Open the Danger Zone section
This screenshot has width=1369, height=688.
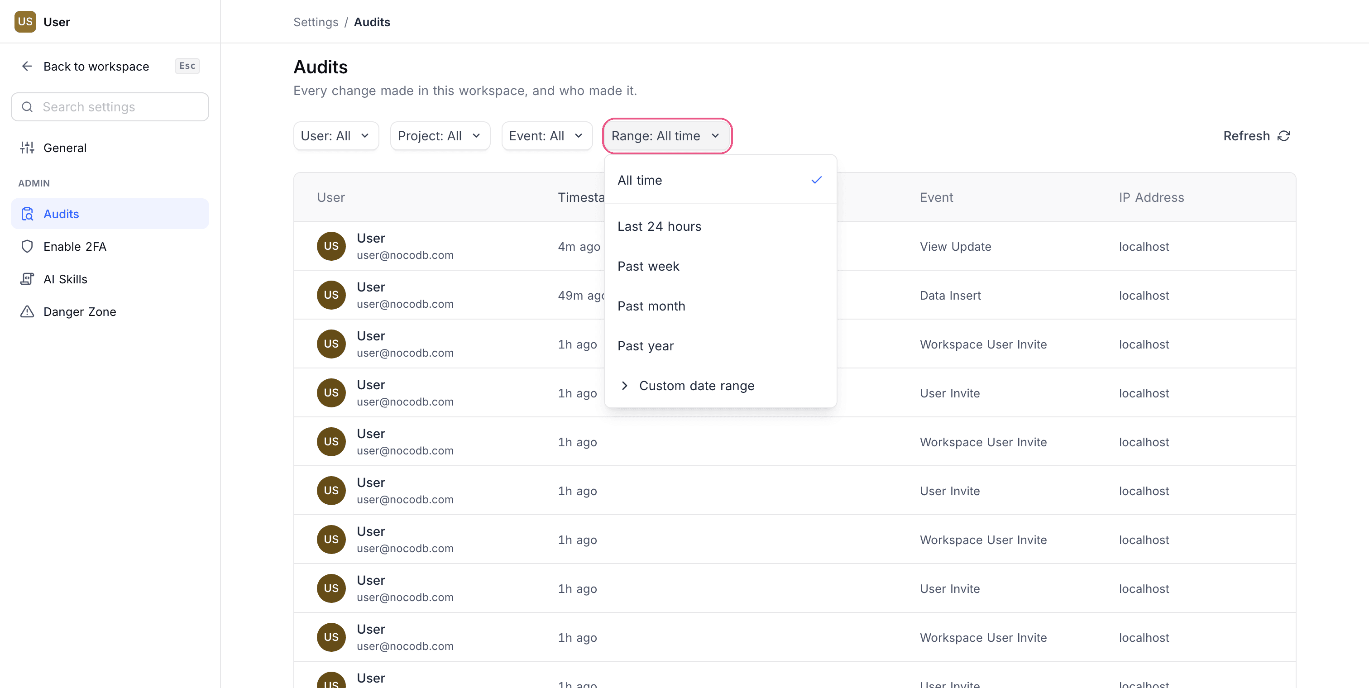tap(110, 312)
